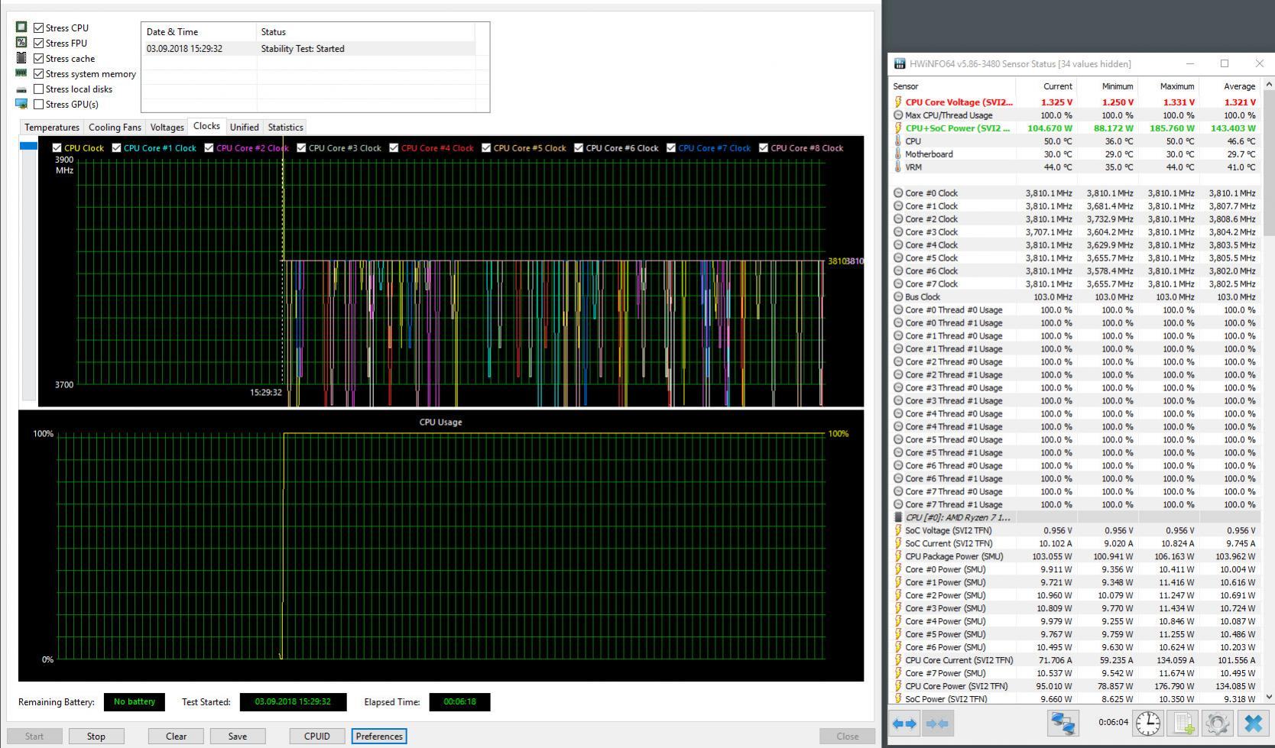Uncheck the Stress cache checkbox

[x=38, y=58]
